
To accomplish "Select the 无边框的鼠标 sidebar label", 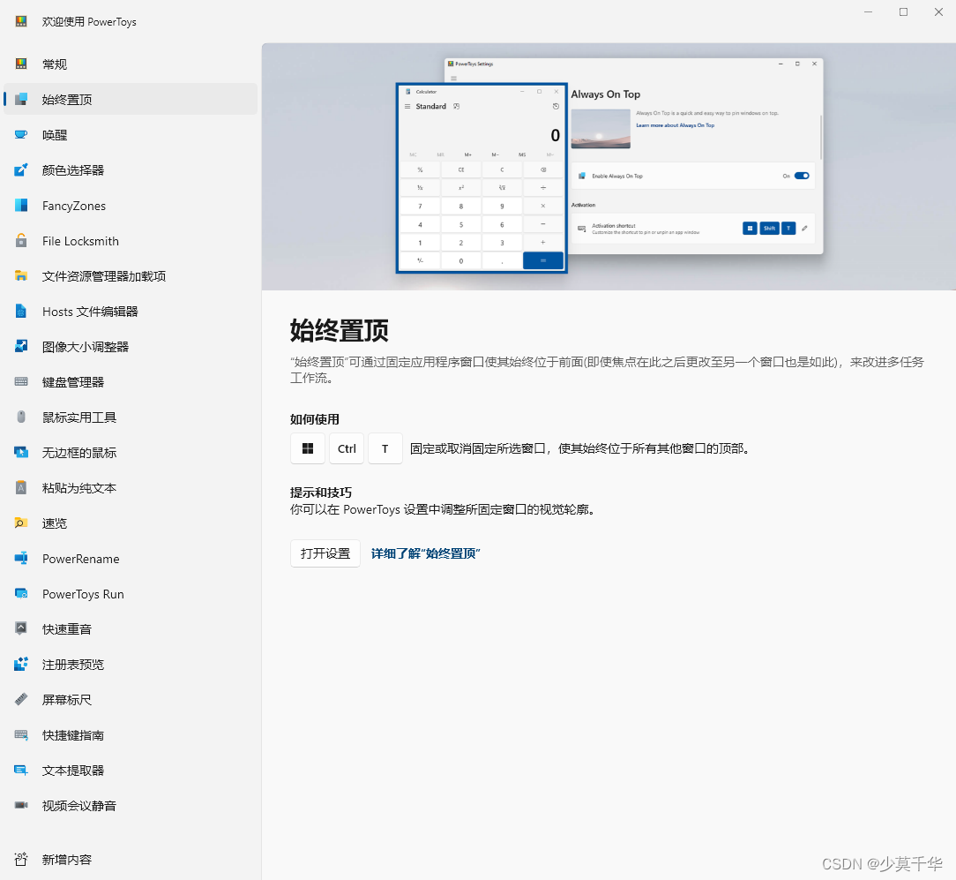I will click(x=79, y=453).
